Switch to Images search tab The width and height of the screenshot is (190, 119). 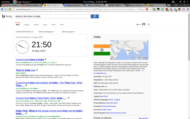[x=27, y=25]
